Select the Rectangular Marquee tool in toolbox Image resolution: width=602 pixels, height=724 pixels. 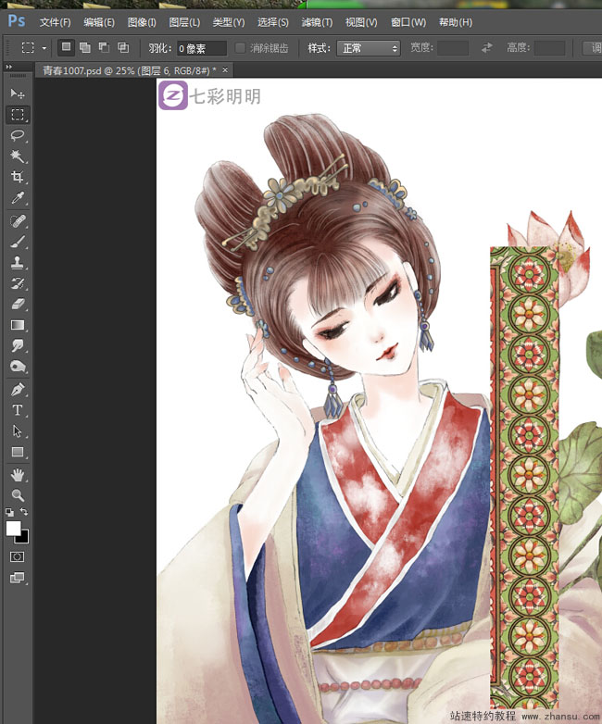pyautogui.click(x=18, y=115)
